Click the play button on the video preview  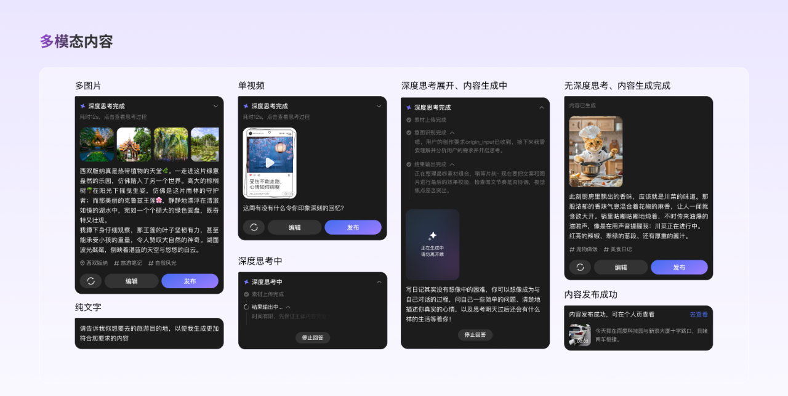point(271,163)
